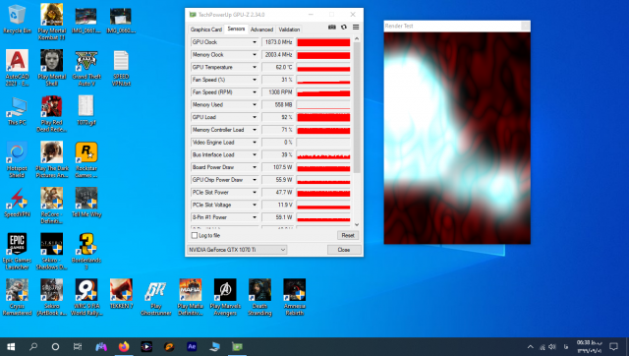Image resolution: width=629 pixels, height=356 pixels.
Task: Select the Play Red Dead Redemption shortcut
Action: (52, 114)
